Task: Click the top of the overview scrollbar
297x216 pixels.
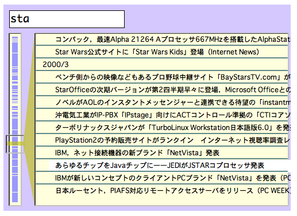Action: click(15, 39)
